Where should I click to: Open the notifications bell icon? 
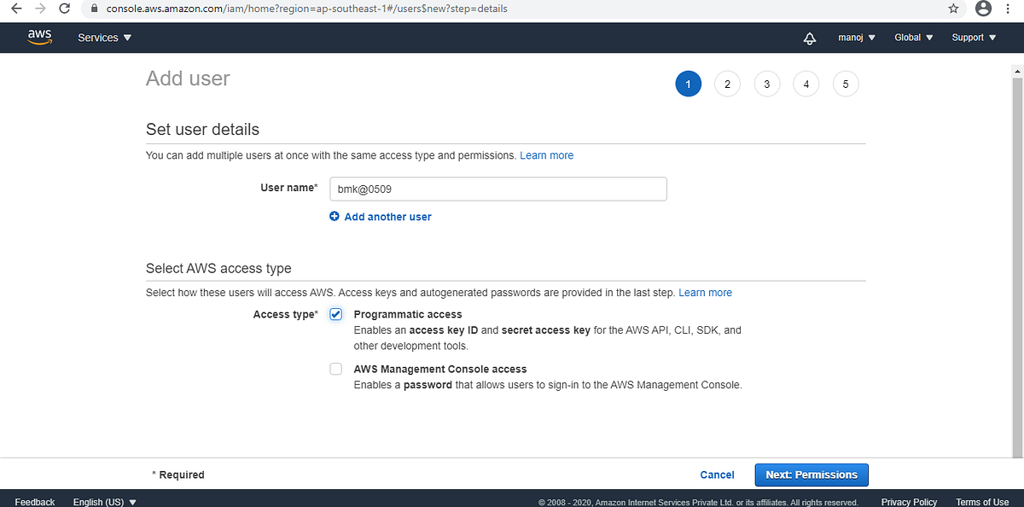(x=809, y=38)
